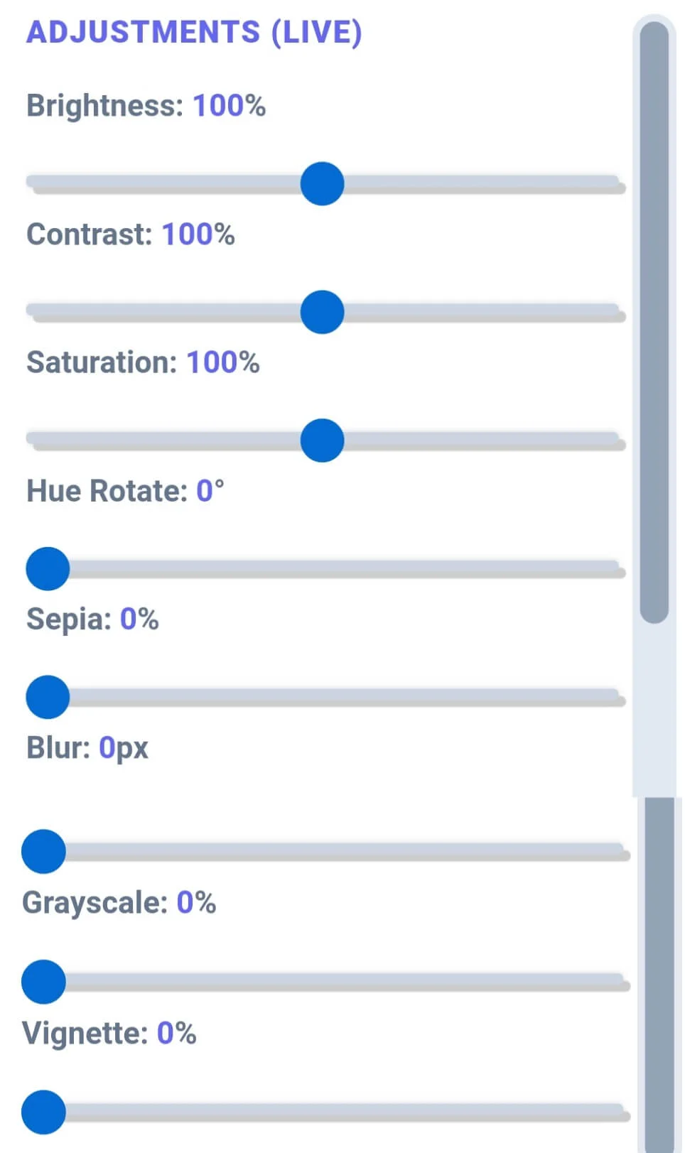This screenshot has height=1153, width=685.
Task: Click the Adjustments (Live) heading
Action: tap(194, 33)
